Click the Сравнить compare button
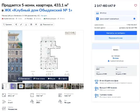Viewport: 140px width, 112px height. coord(8,24)
